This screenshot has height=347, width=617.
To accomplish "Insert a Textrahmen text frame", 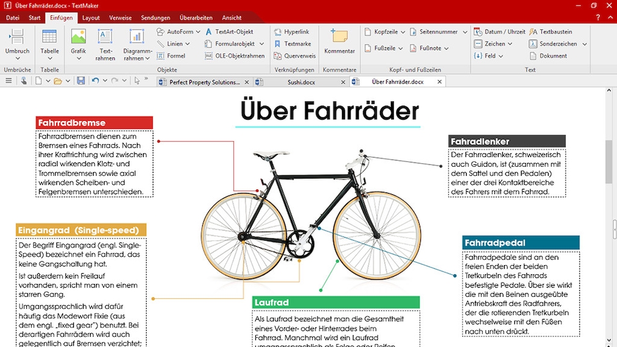I will tap(106, 37).
